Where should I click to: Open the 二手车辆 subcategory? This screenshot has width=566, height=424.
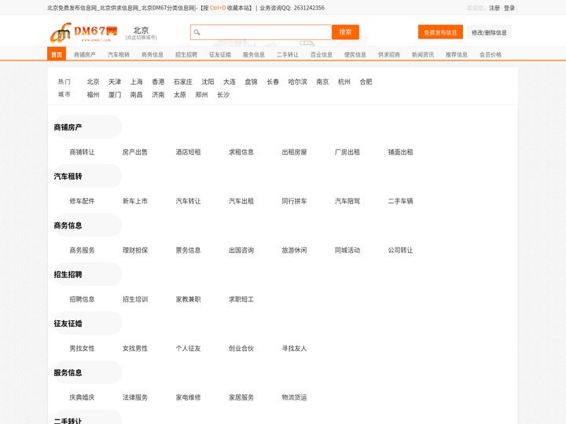(400, 201)
